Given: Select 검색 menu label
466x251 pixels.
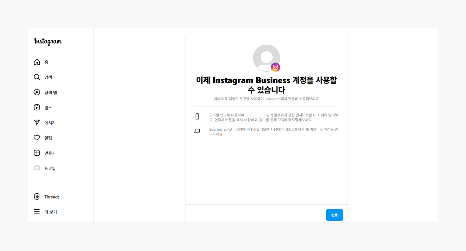Looking at the screenshot, I should tap(48, 77).
